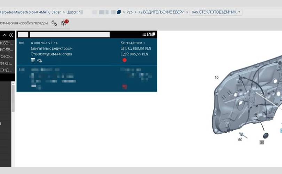Copy the chassis number with the copy icon

(x=119, y=12)
